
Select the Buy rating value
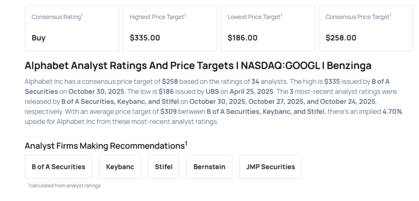tap(38, 38)
